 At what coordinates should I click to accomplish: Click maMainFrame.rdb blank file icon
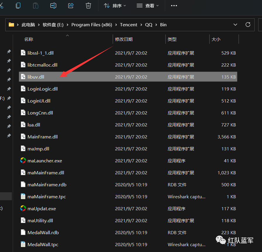pyautogui.click(x=23, y=184)
